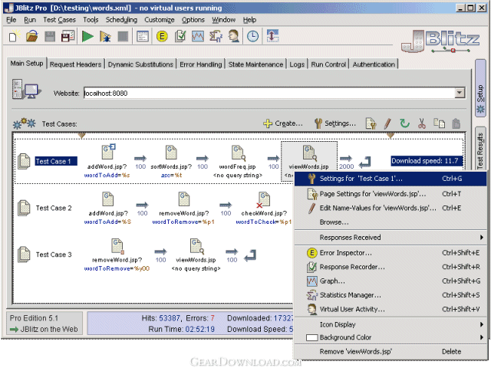Open the Help menu
Viewport: 491px width, 368px height.
[249, 20]
